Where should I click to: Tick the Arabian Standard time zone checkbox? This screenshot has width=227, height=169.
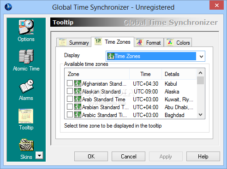(70, 107)
